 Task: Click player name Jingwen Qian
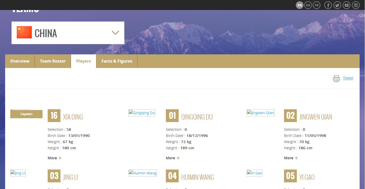(316, 117)
